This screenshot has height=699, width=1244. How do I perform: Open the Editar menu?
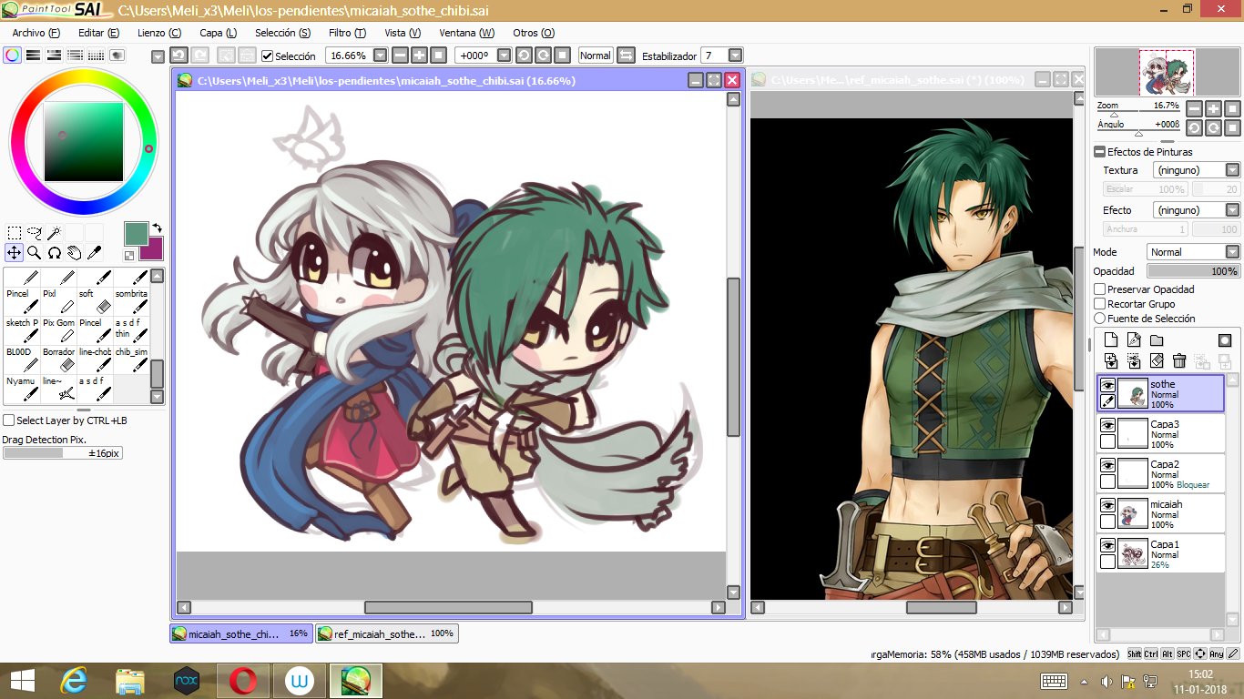click(x=98, y=33)
